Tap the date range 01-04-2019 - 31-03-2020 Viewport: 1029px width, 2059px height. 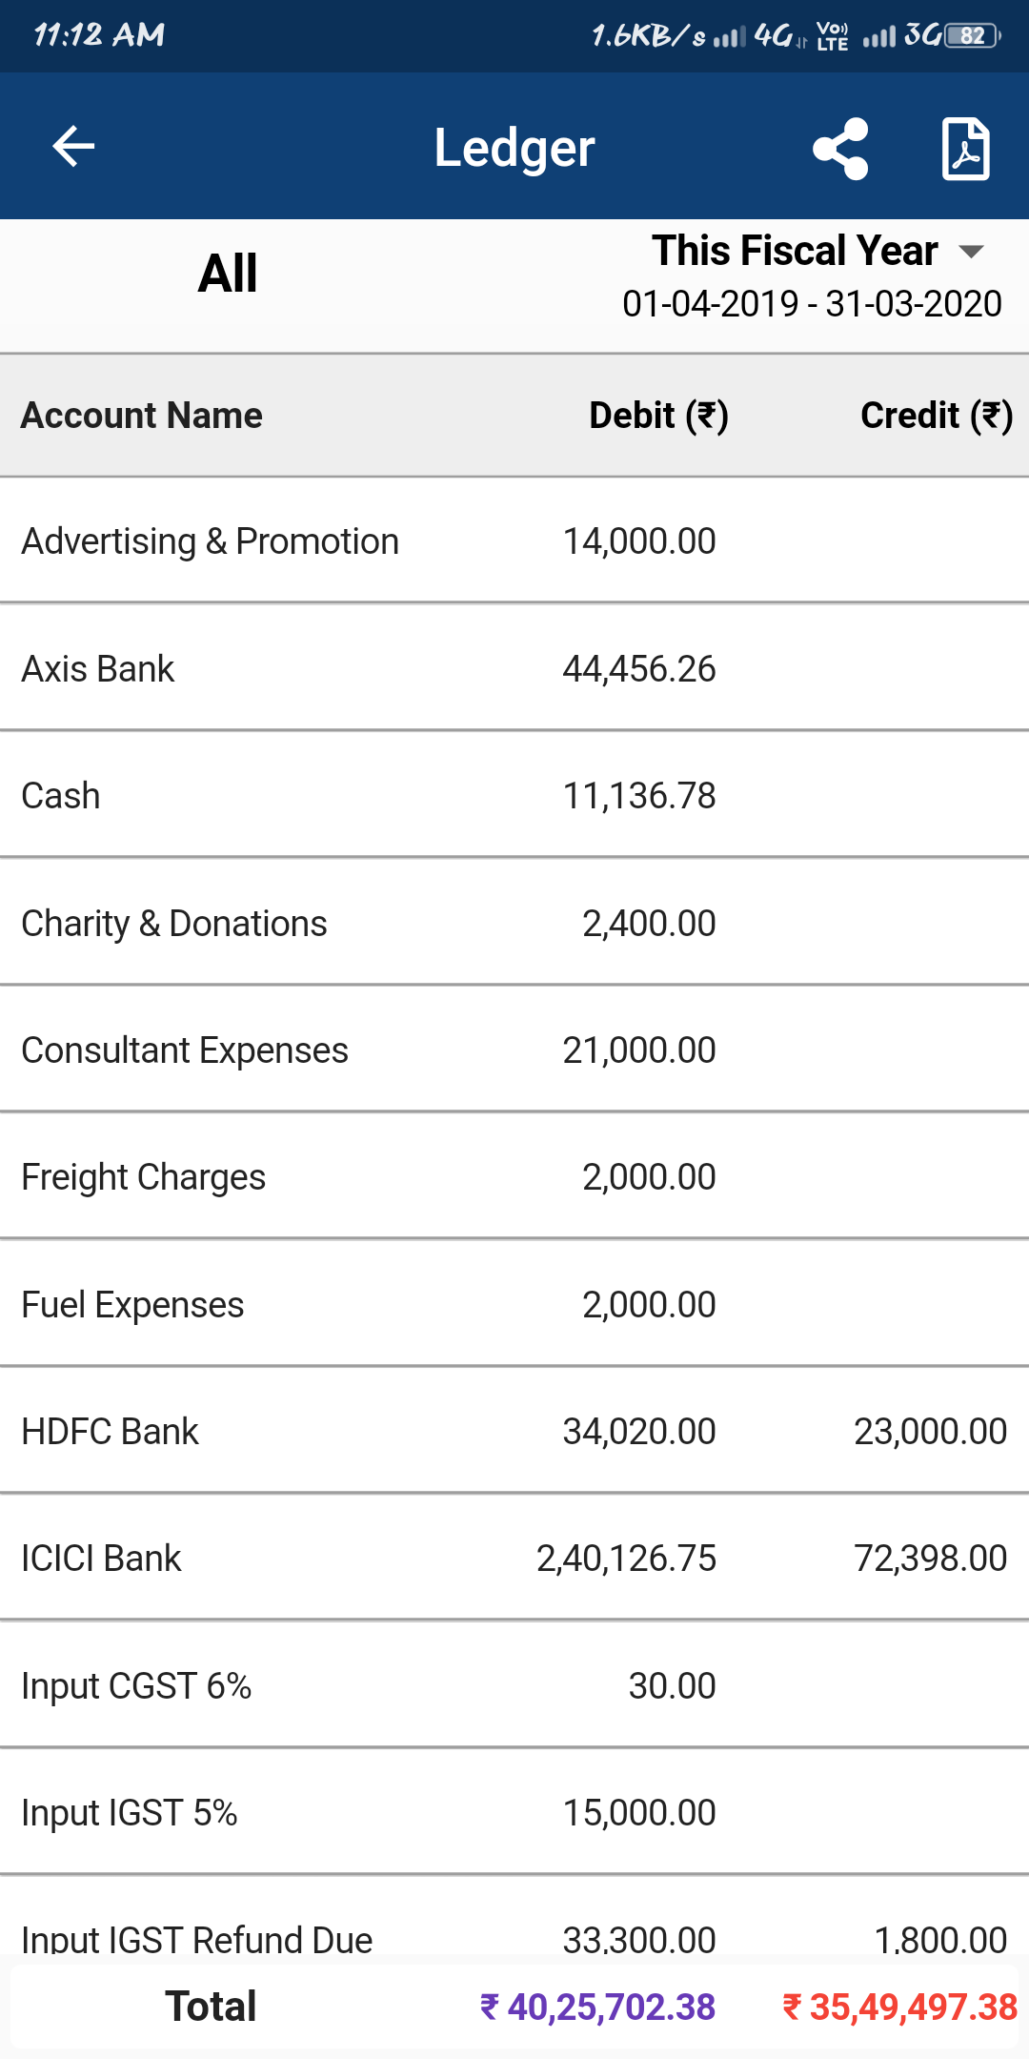(812, 304)
